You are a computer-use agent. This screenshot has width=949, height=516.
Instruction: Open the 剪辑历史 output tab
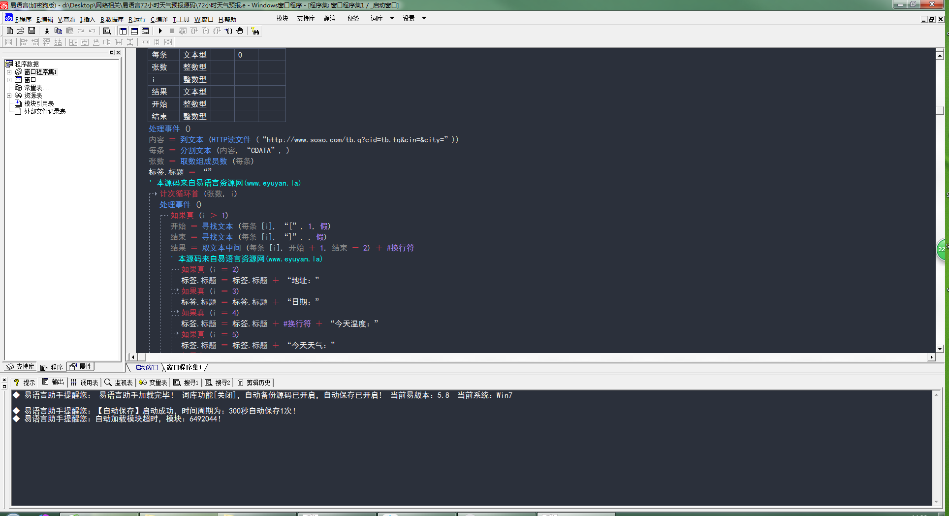254,383
